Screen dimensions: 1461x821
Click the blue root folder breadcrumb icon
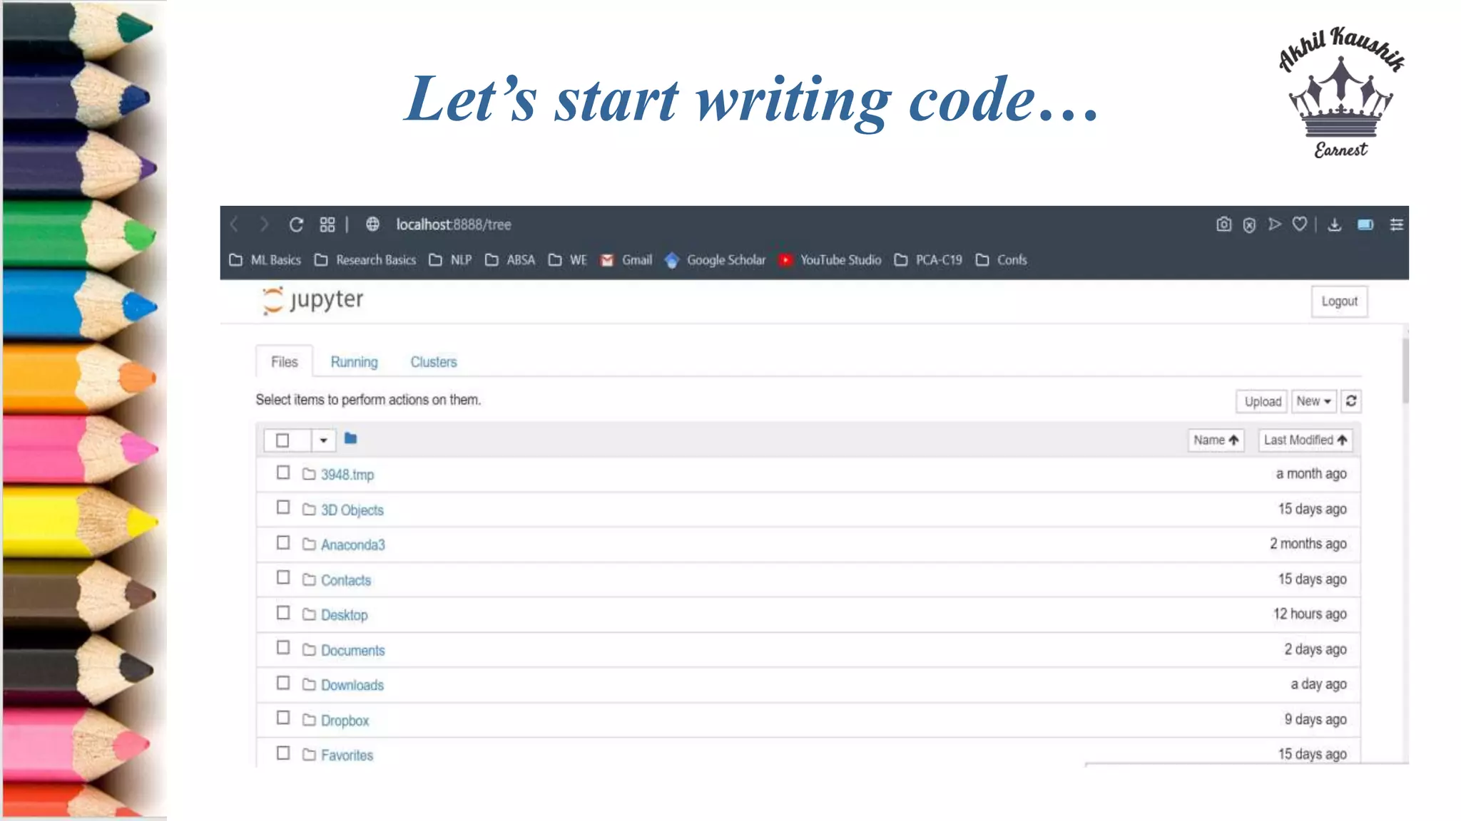pos(350,438)
